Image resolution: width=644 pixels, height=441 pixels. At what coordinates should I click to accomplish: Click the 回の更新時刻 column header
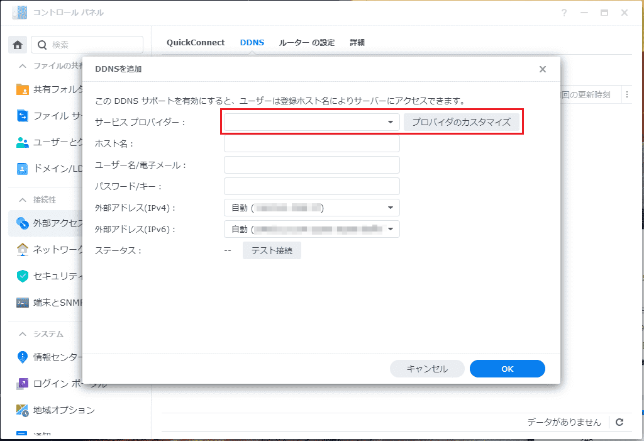click(x=586, y=94)
